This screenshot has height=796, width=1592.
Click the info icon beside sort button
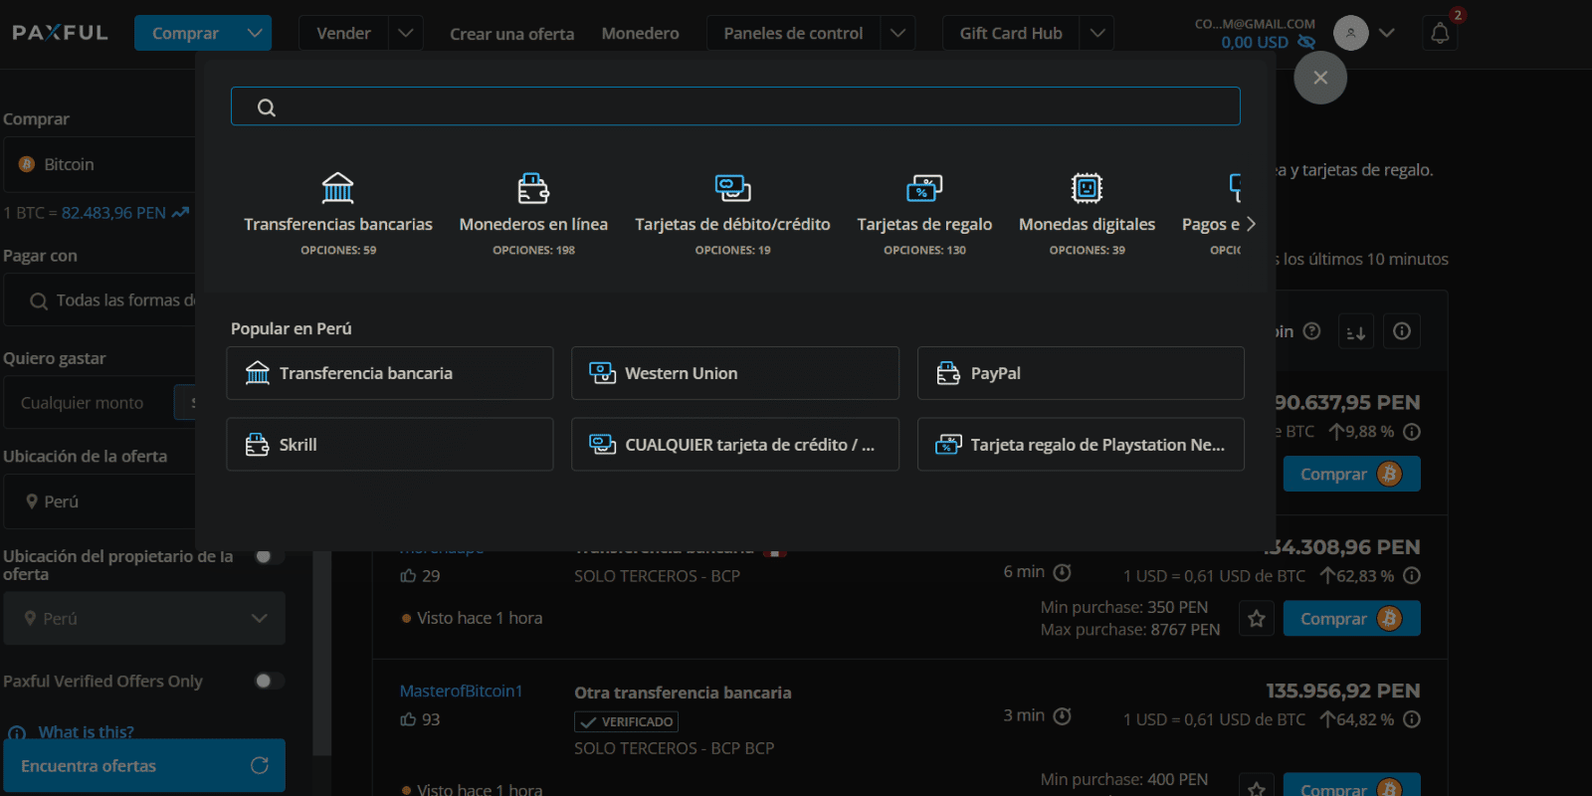(x=1402, y=331)
